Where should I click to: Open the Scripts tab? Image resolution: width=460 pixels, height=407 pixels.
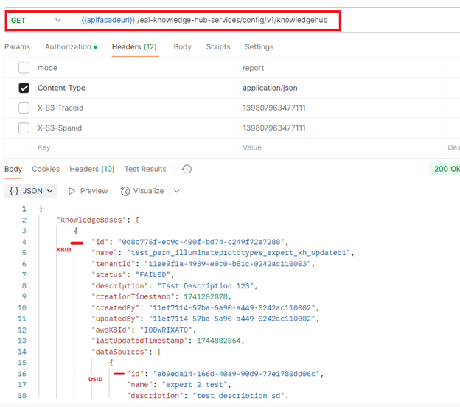217,47
